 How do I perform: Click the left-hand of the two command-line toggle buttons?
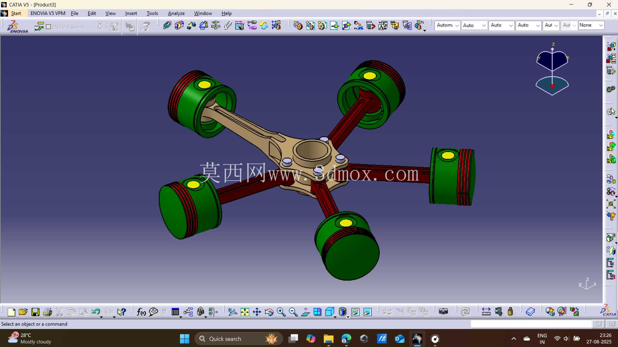click(598, 324)
